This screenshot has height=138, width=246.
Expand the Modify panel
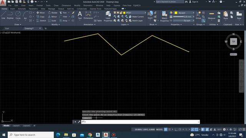click(55, 25)
